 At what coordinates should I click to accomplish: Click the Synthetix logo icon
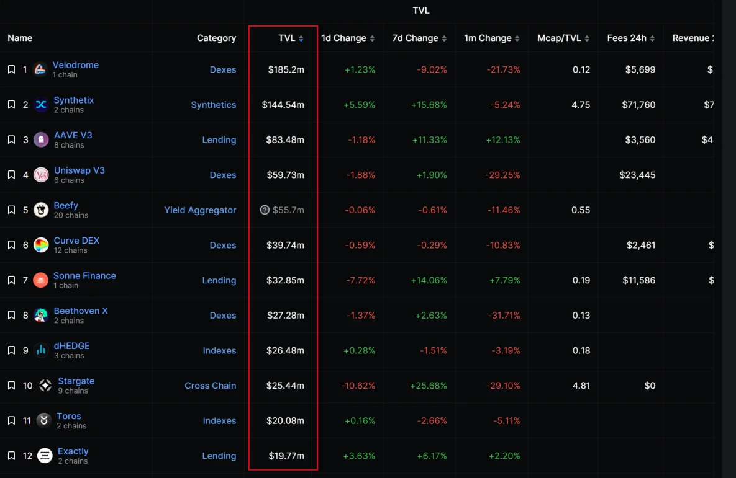[x=41, y=105]
